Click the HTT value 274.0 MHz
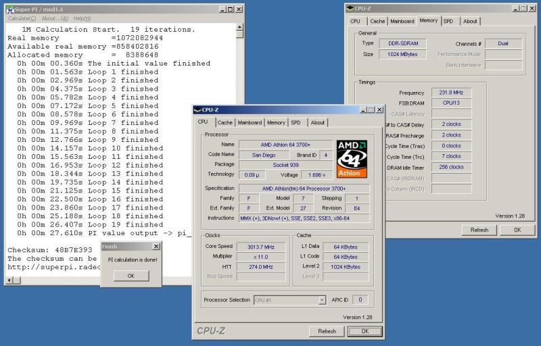This screenshot has width=541, height=346. (261, 267)
